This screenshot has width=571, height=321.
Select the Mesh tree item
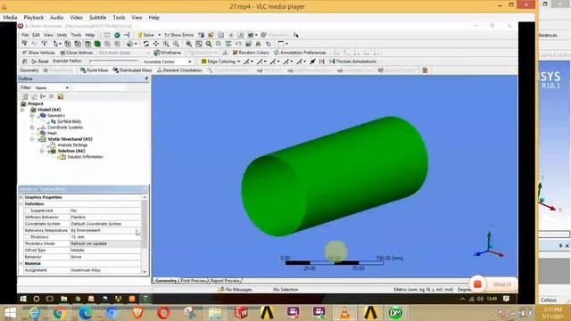52,133
